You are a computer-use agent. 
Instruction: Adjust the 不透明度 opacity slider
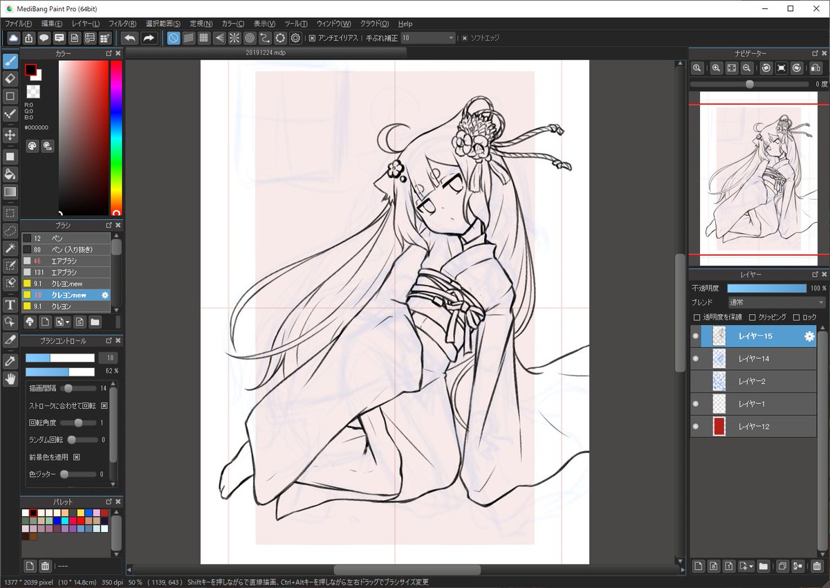(766, 288)
